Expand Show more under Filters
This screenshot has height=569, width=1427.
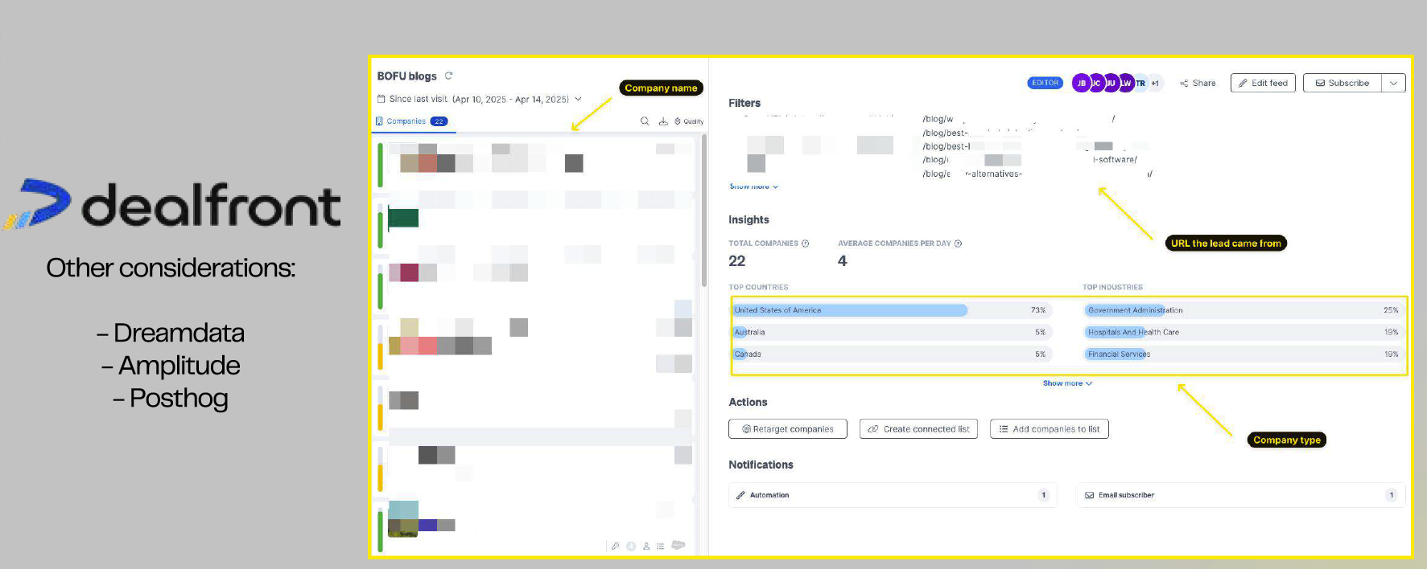[753, 186]
